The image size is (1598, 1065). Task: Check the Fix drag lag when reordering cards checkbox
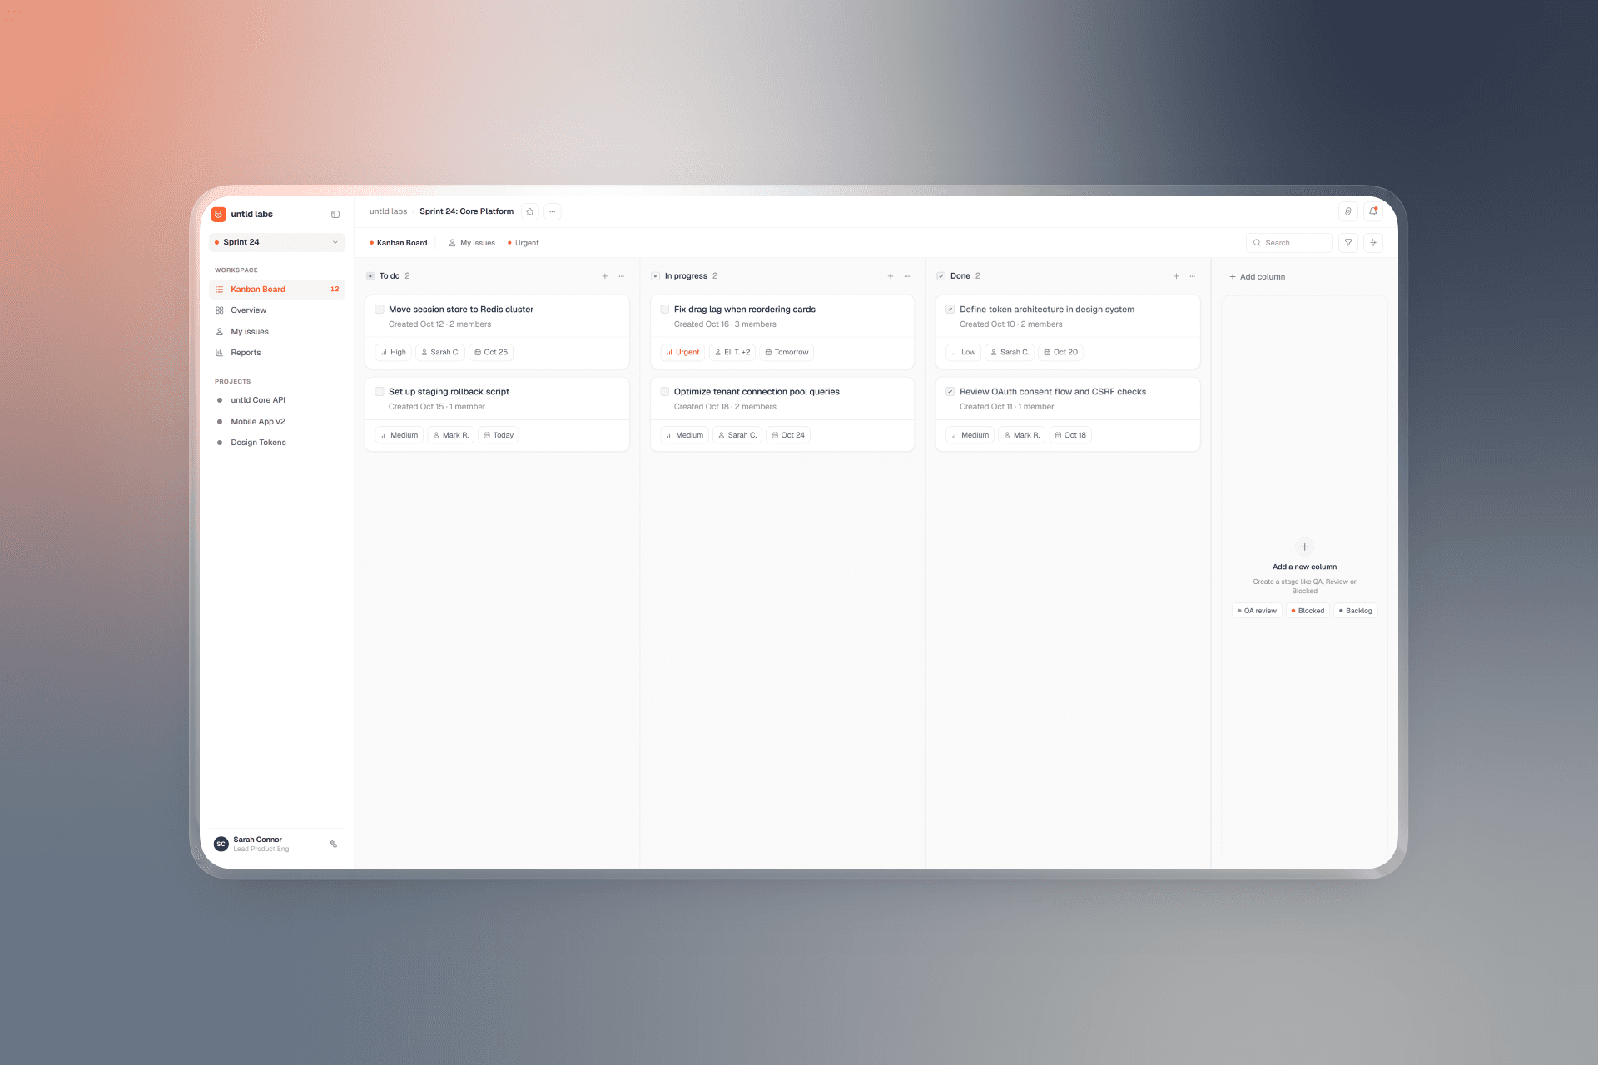665,309
